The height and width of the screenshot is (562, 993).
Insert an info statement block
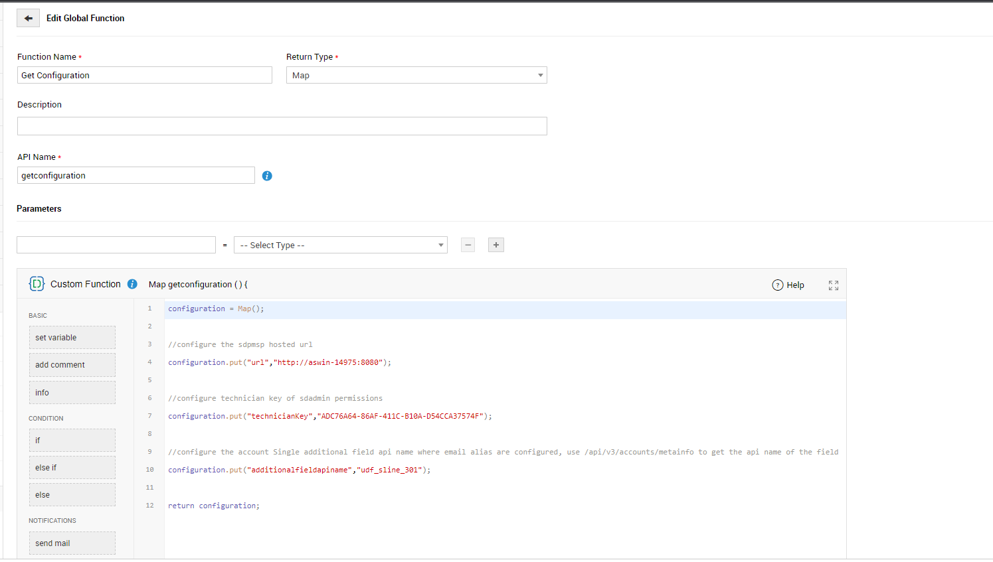click(x=72, y=393)
